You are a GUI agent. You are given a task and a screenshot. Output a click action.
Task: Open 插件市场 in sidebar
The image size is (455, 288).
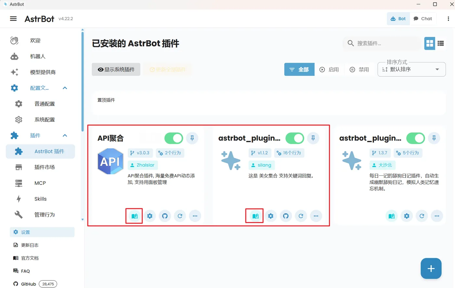pos(40,167)
